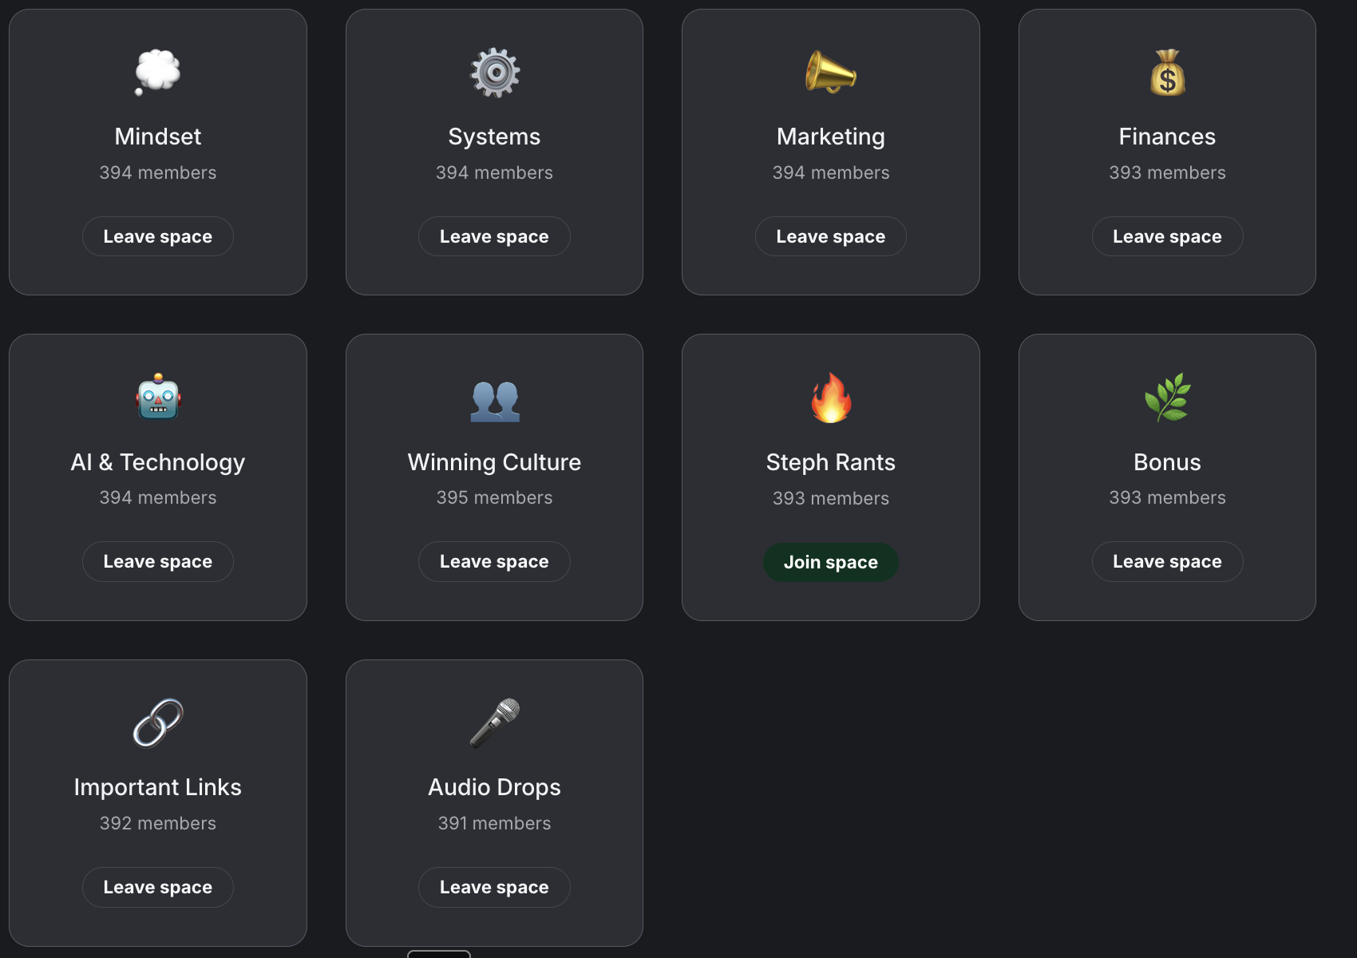This screenshot has height=958, width=1357.
Task: Click the chain link Important Links icon
Action: coord(158,722)
